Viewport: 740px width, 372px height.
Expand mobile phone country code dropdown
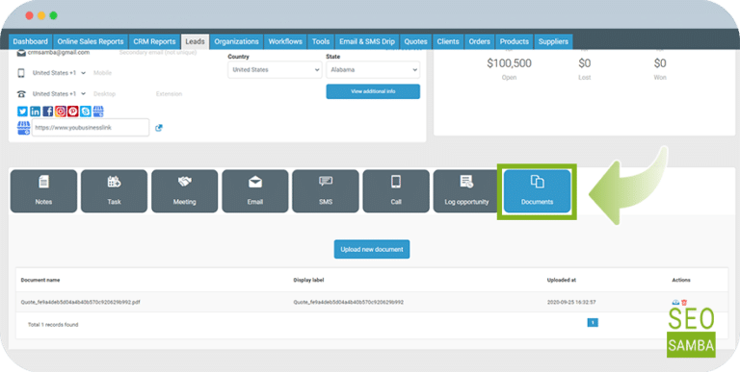59,73
